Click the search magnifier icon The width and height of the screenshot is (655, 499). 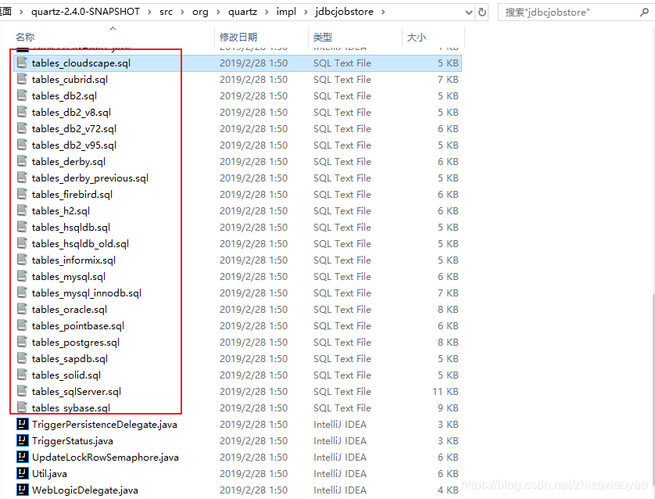click(642, 12)
